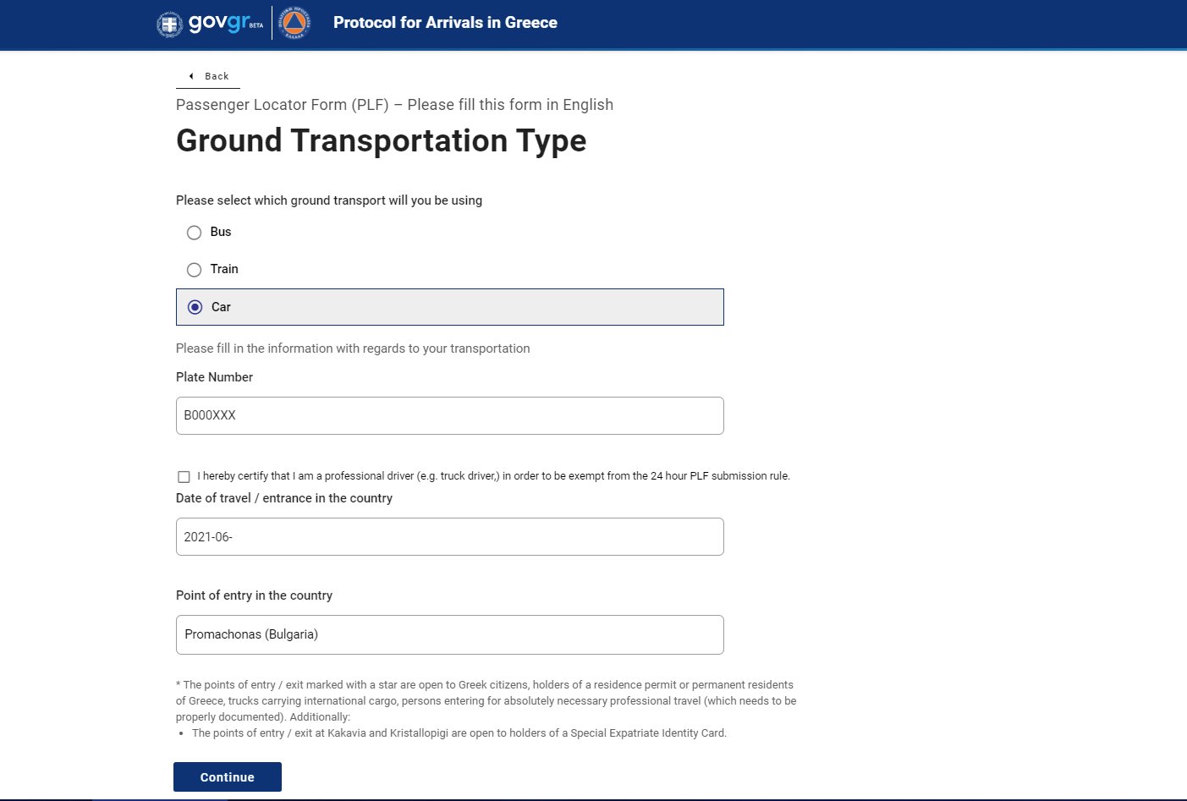Choose the Train radio button
Image resolution: width=1187 pixels, height=801 pixels.
[x=194, y=270]
